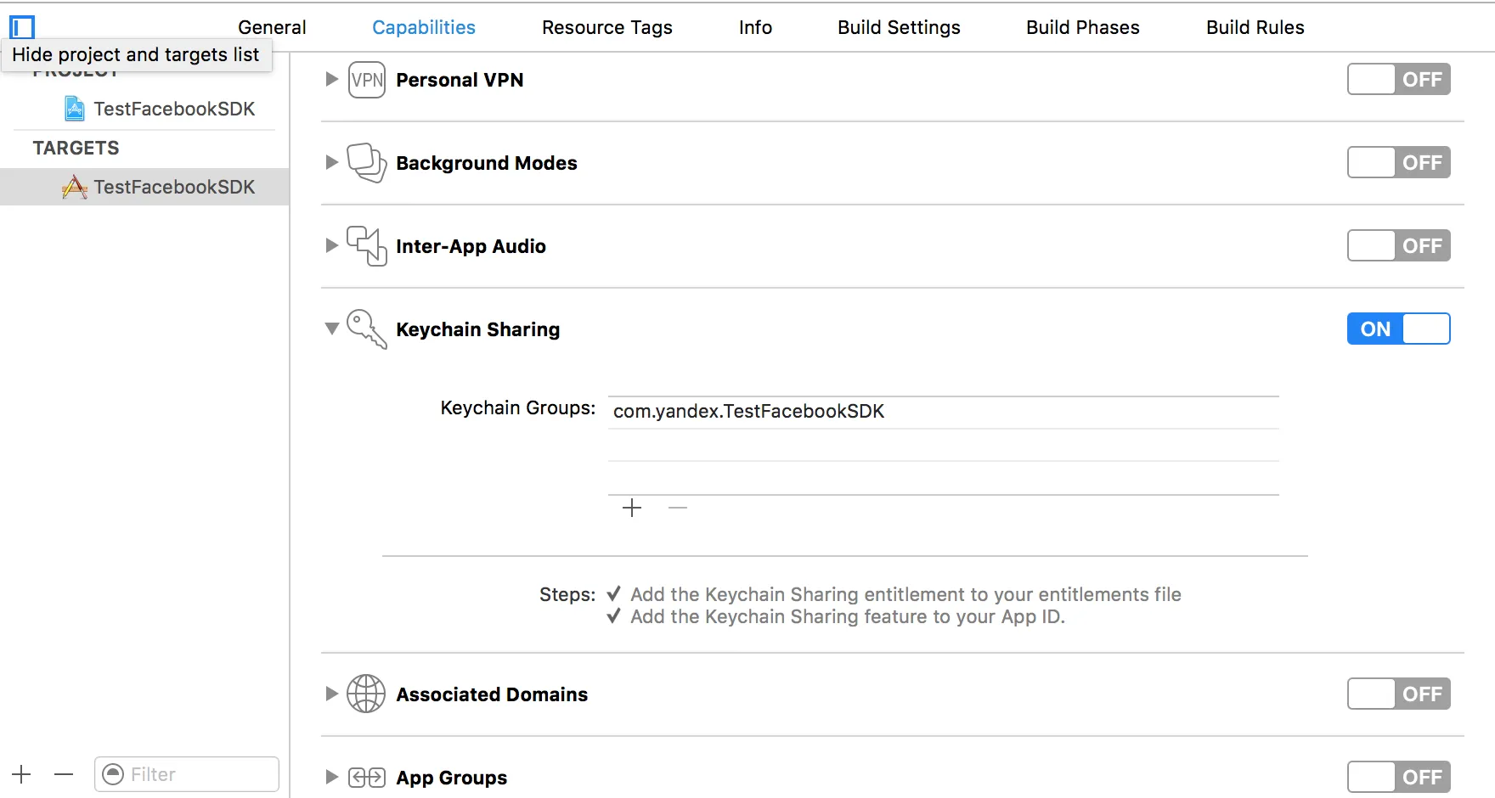Remove target with sidebar minus button
This screenshot has width=1495, height=798.
(64, 774)
